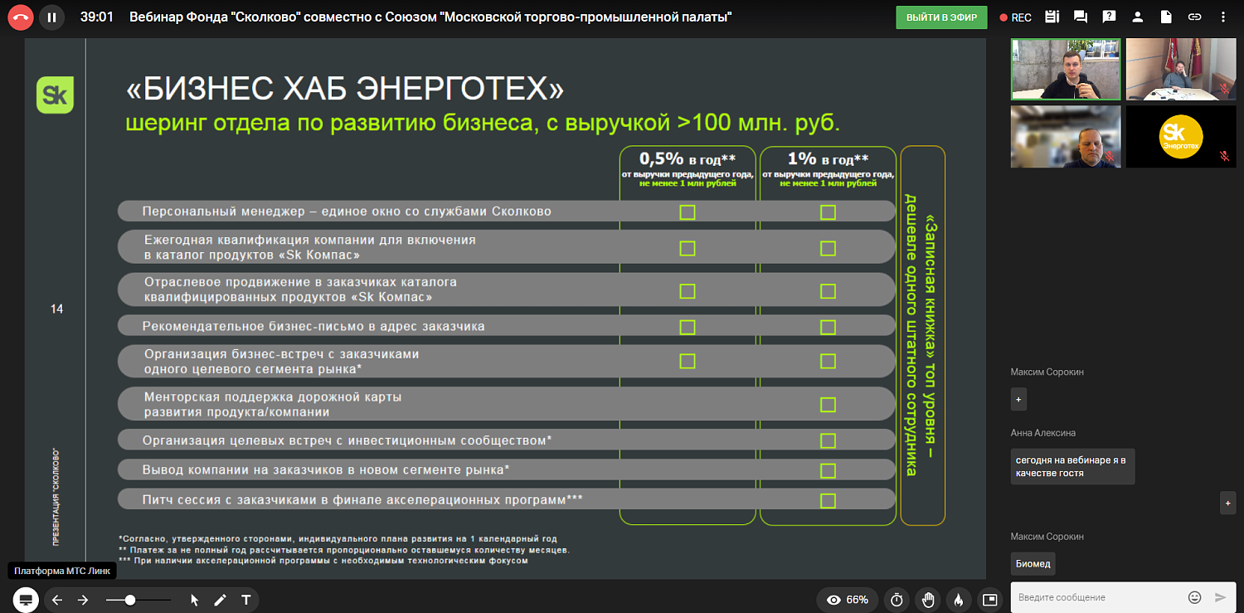This screenshot has width=1244, height=613.
Task: Click the REC recording indicator
Action: (x=1016, y=17)
